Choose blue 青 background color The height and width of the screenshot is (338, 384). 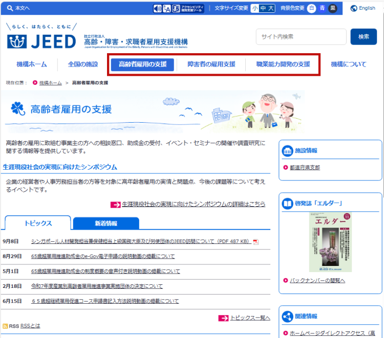coord(322,8)
